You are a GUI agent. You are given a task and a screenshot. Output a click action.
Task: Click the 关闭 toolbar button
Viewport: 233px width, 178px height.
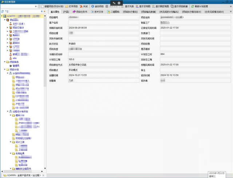click(x=83, y=7)
